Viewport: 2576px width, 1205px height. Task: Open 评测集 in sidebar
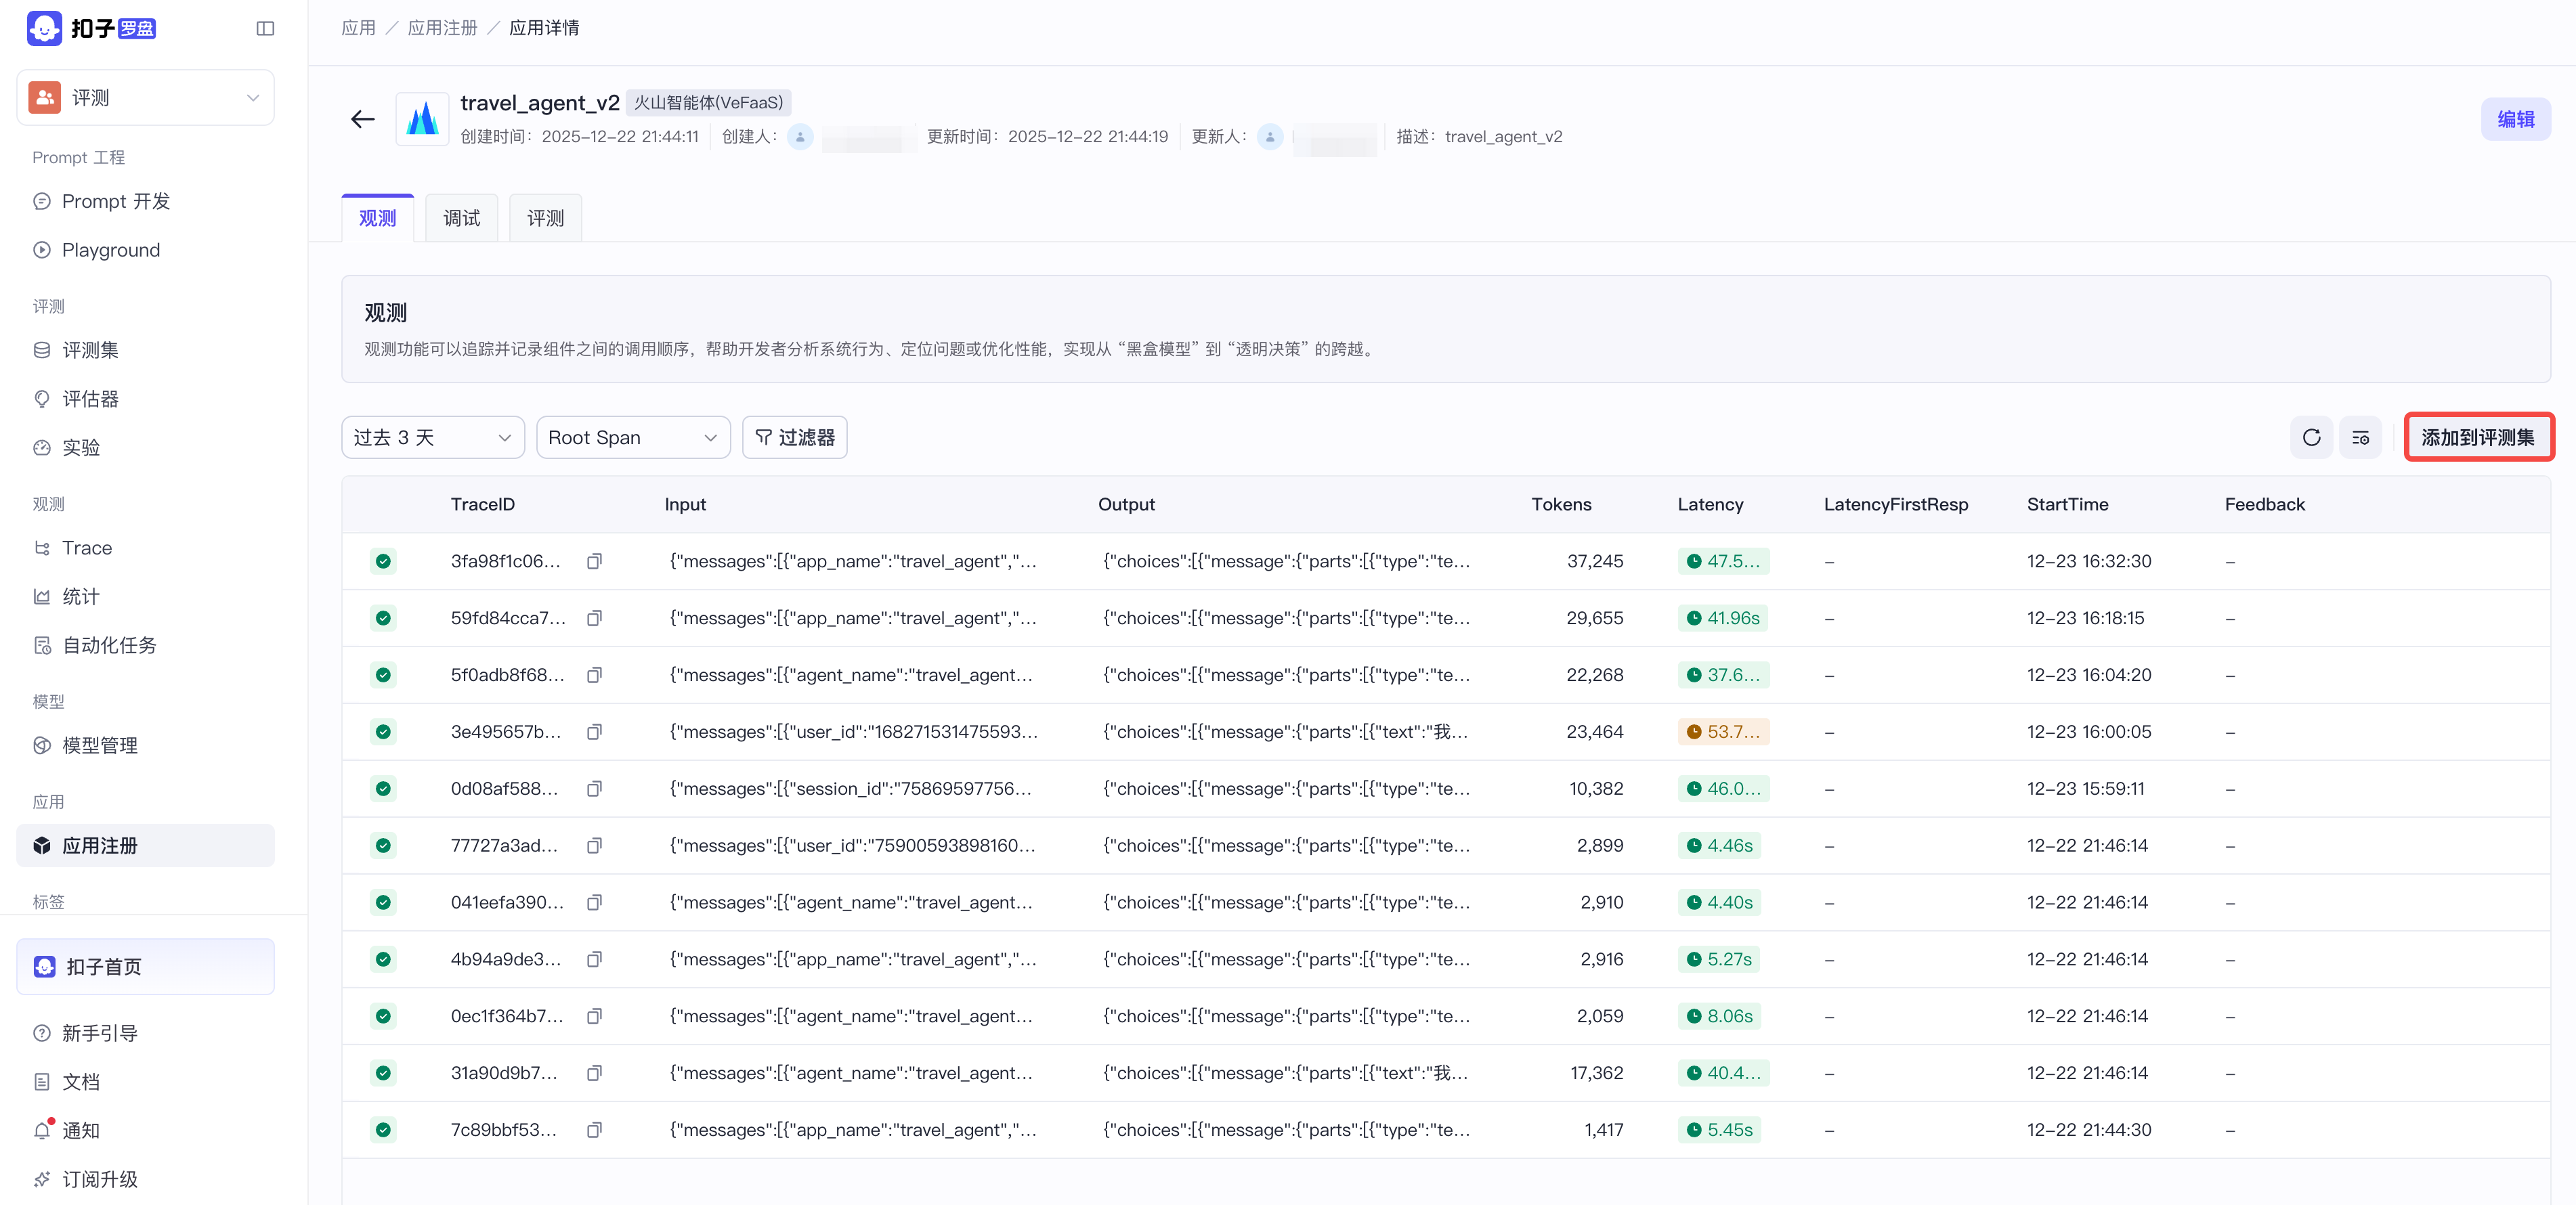145,350
